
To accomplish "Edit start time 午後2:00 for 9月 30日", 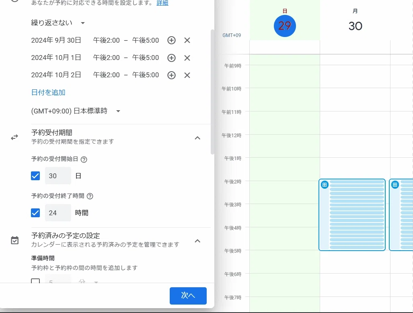I will [x=107, y=40].
